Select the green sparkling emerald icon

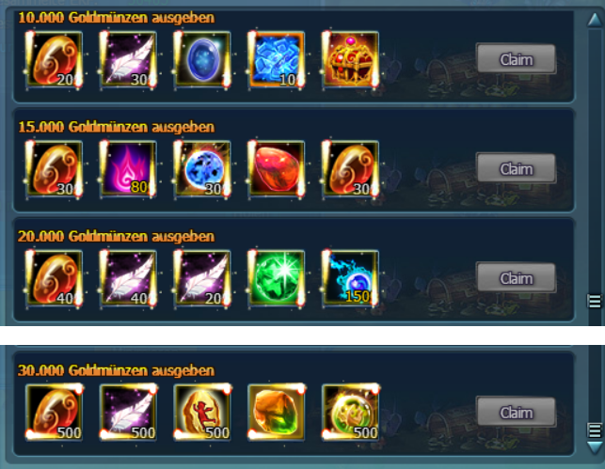click(277, 278)
